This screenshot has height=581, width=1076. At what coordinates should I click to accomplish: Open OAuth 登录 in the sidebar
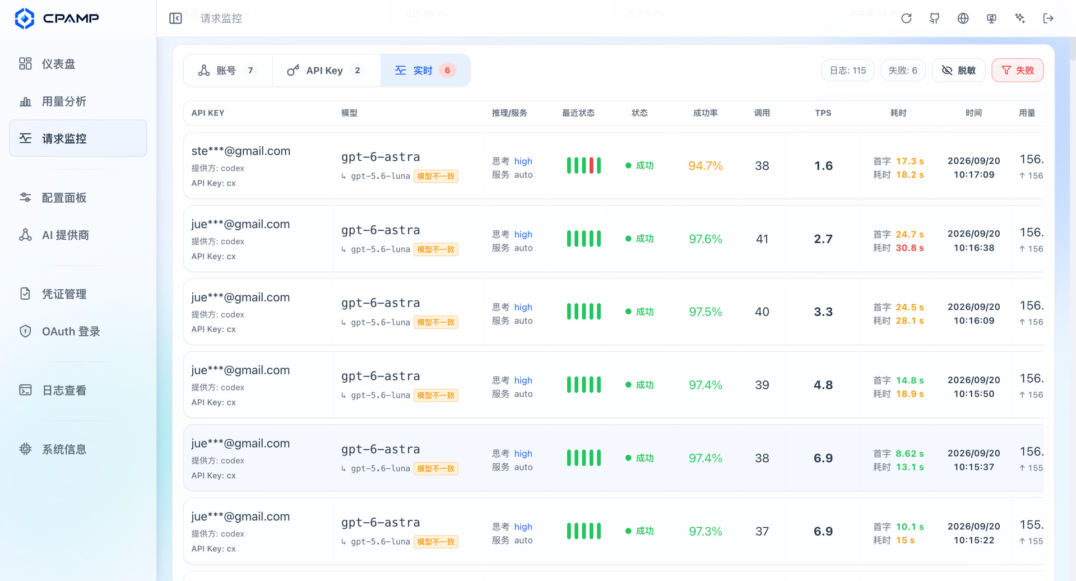point(78,332)
